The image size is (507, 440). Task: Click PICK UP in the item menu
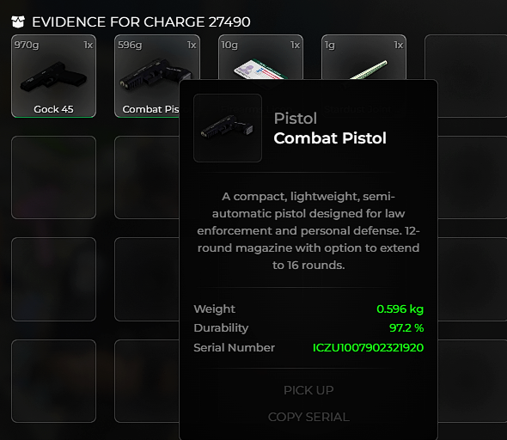click(x=308, y=390)
